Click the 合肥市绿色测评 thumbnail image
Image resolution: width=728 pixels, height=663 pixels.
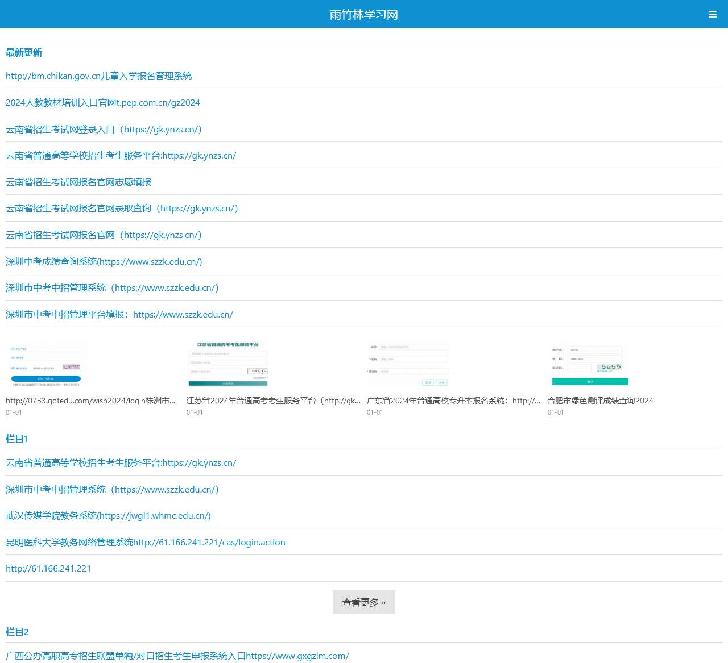click(589, 365)
